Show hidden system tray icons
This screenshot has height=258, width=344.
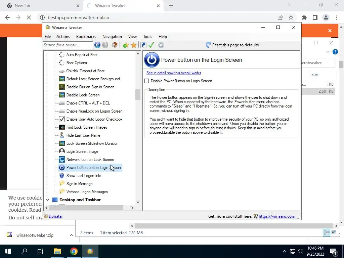(x=284, y=251)
